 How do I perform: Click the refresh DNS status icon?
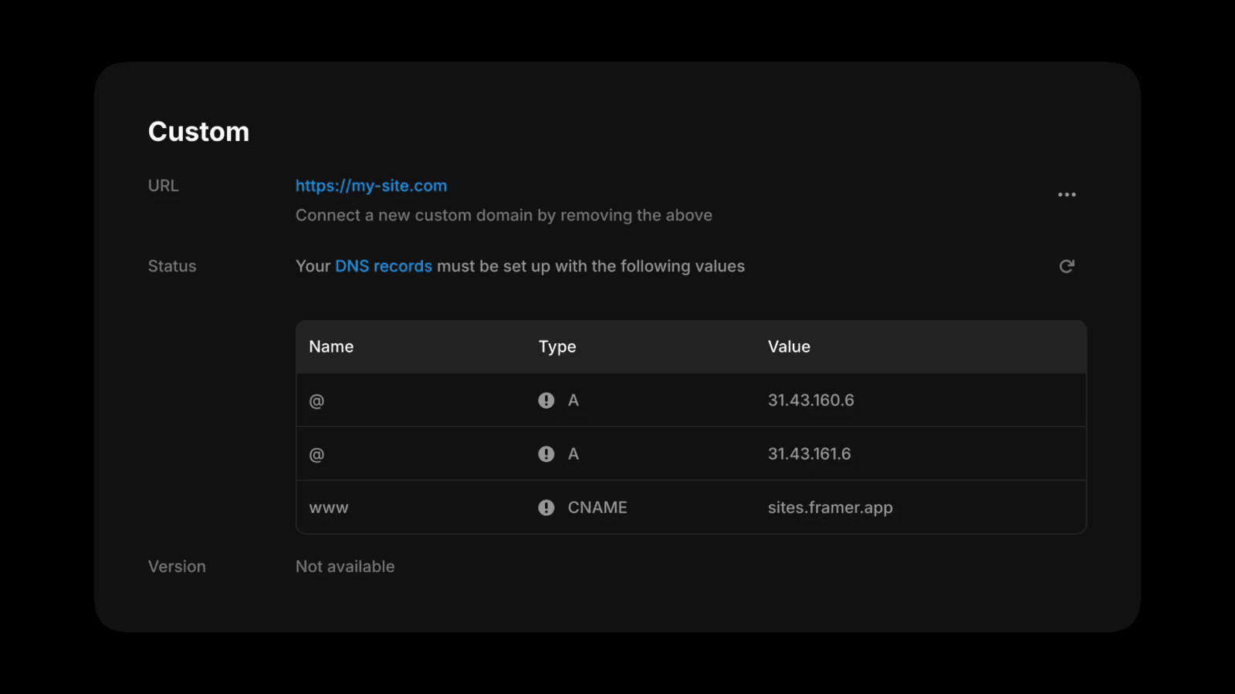[x=1067, y=266]
